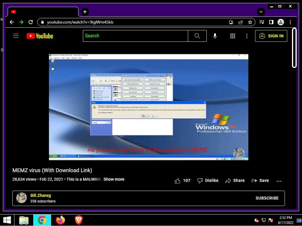Click the page vertical scrollbar thumb
The height and width of the screenshot is (226, 302).
tap(294, 48)
